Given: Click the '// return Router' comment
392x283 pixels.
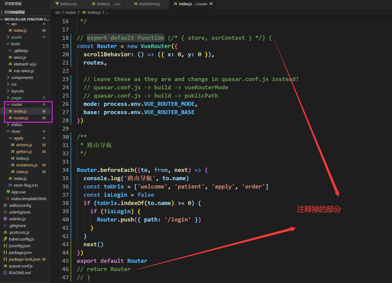Looking at the screenshot, I should tap(104, 269).
